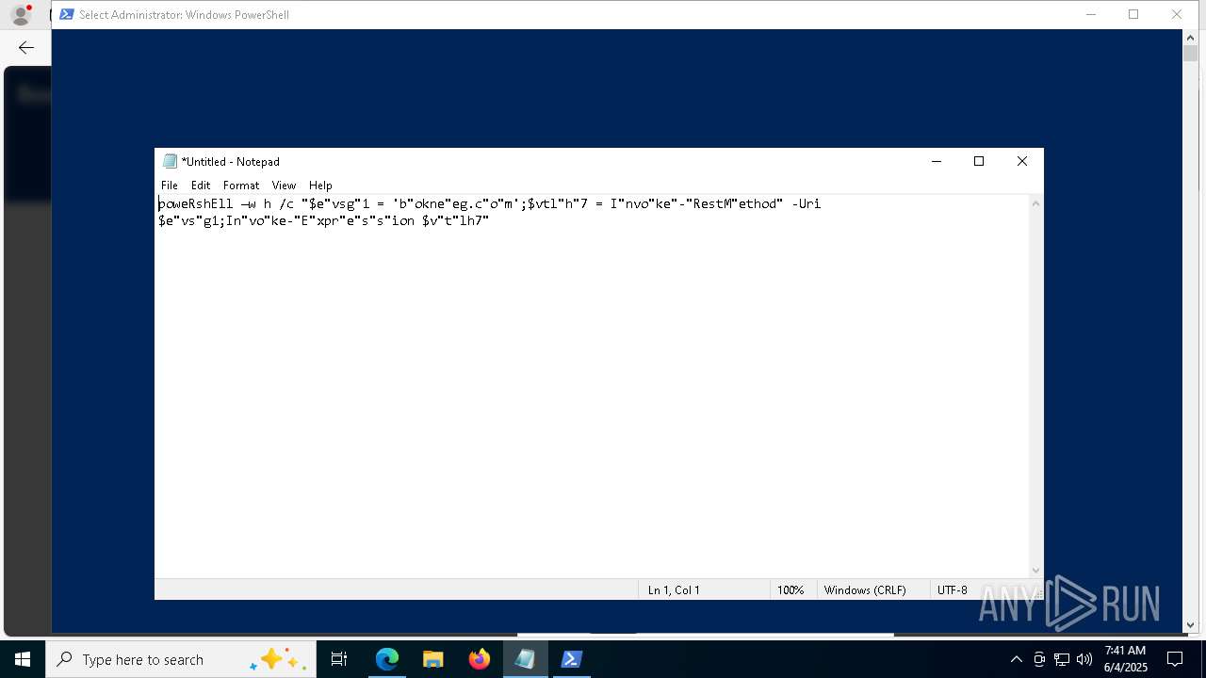Click the 'Ln 1, Col 1' status entry
1206x678 pixels.
point(674,590)
